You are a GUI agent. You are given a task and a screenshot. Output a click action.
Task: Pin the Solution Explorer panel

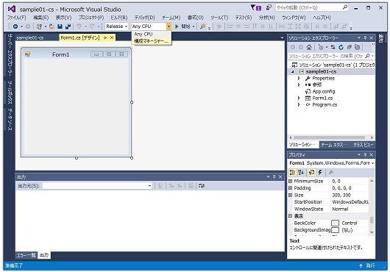(x=365, y=37)
